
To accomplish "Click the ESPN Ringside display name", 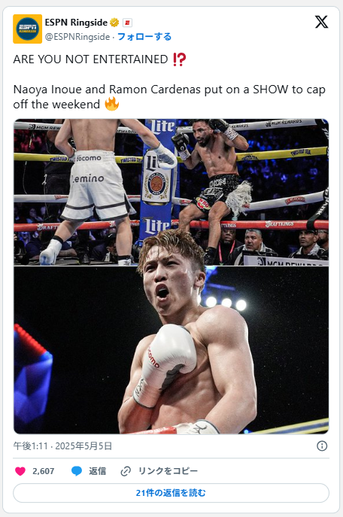I will [76, 23].
